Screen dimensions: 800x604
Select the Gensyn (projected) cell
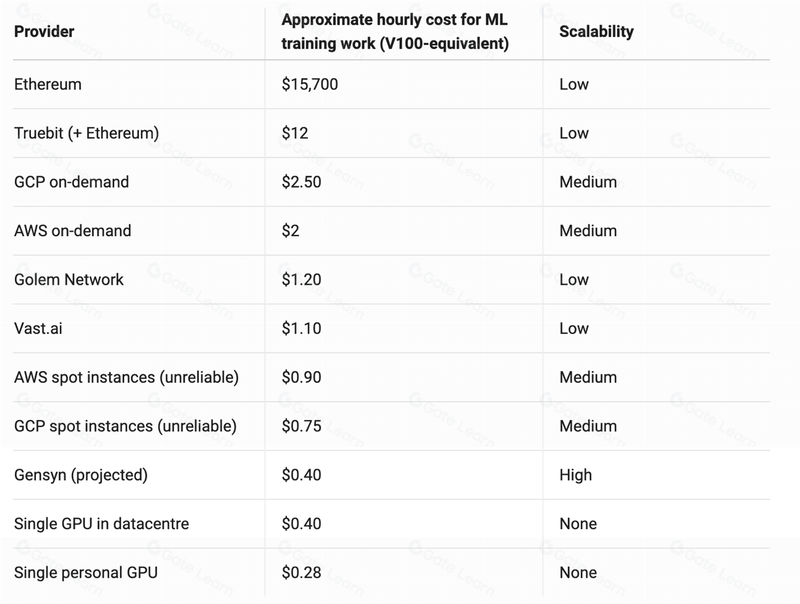[x=81, y=475]
